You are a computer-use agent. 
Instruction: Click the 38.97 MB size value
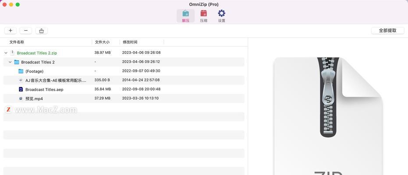tap(103, 52)
